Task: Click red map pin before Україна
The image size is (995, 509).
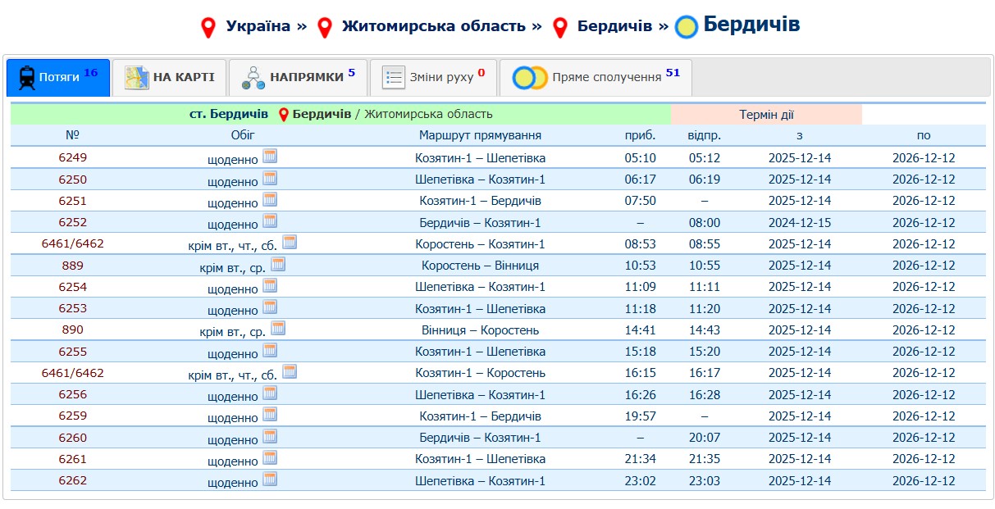Action: 208,28
